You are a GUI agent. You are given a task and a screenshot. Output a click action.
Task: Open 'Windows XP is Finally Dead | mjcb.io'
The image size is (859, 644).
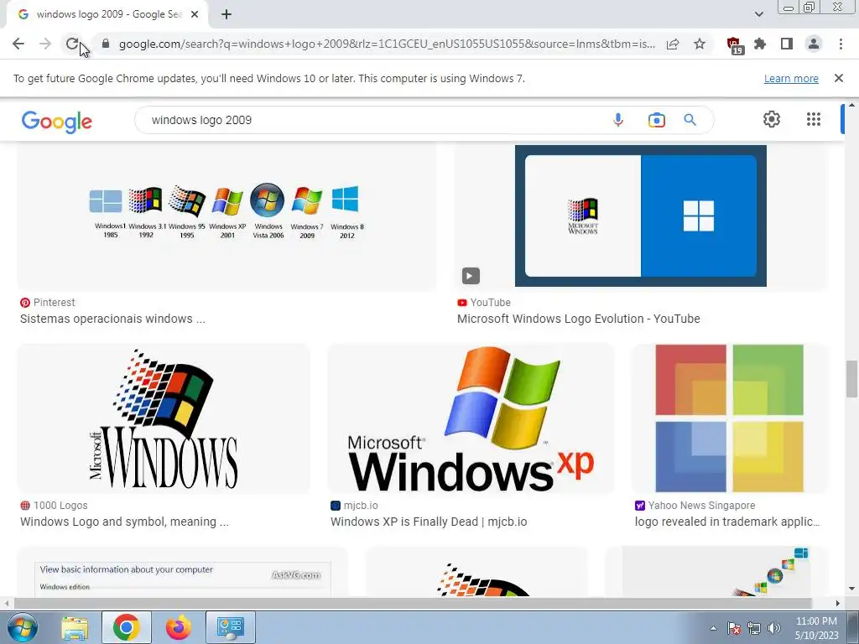tap(429, 522)
